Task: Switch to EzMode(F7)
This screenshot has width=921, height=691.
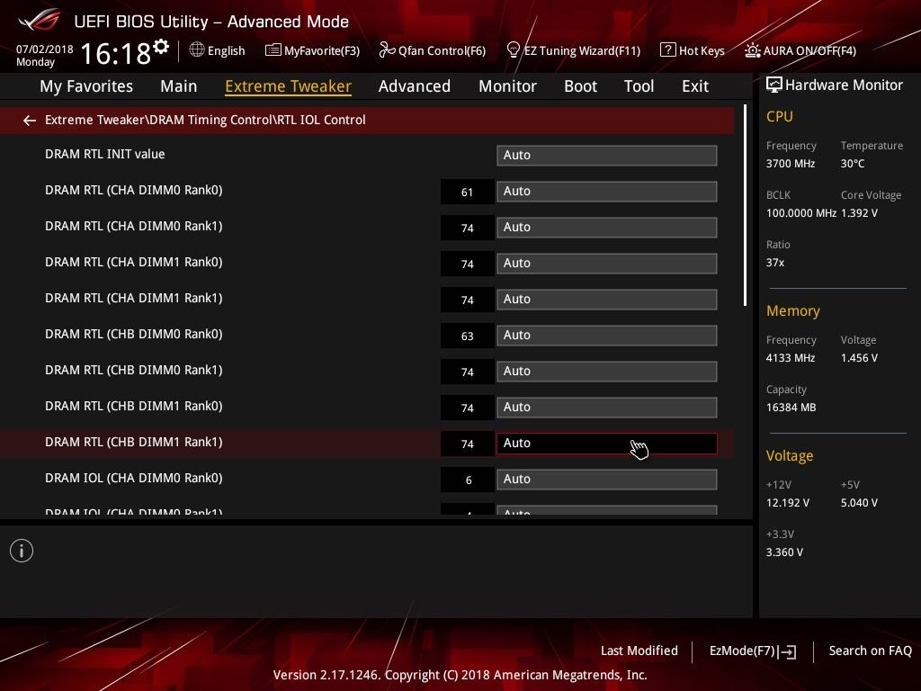Action: point(753,651)
